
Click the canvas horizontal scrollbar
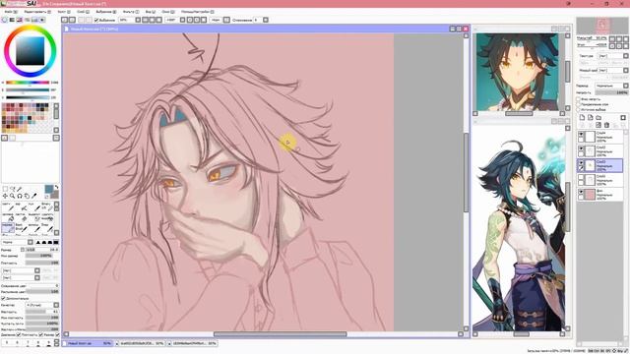point(280,334)
